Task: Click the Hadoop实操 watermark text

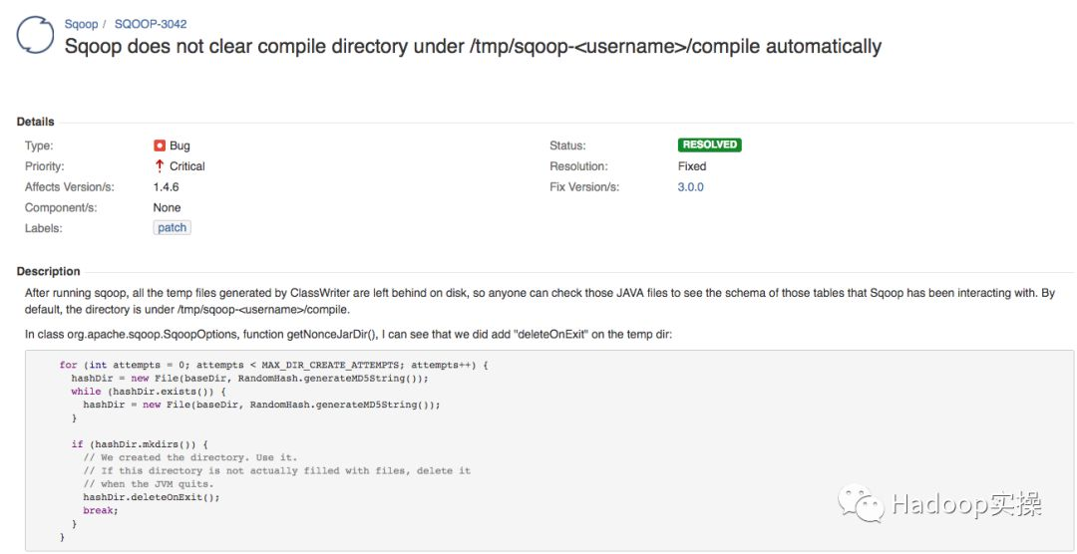Action: 967,504
